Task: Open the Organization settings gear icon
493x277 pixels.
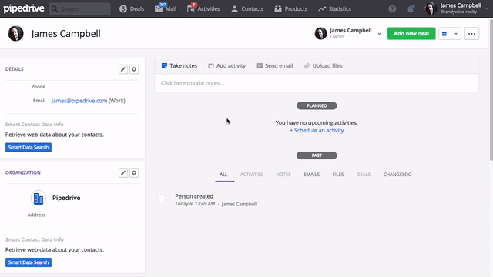Action: 134,172
